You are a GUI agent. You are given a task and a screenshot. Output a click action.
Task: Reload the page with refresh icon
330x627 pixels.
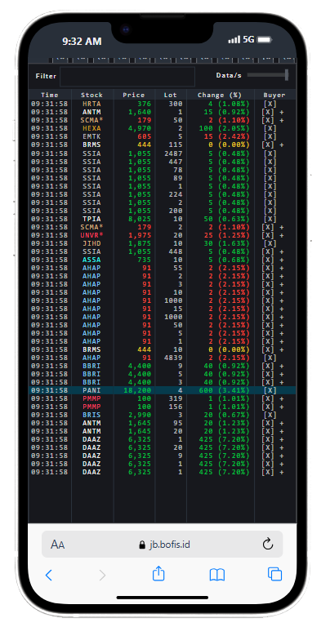coord(268,545)
